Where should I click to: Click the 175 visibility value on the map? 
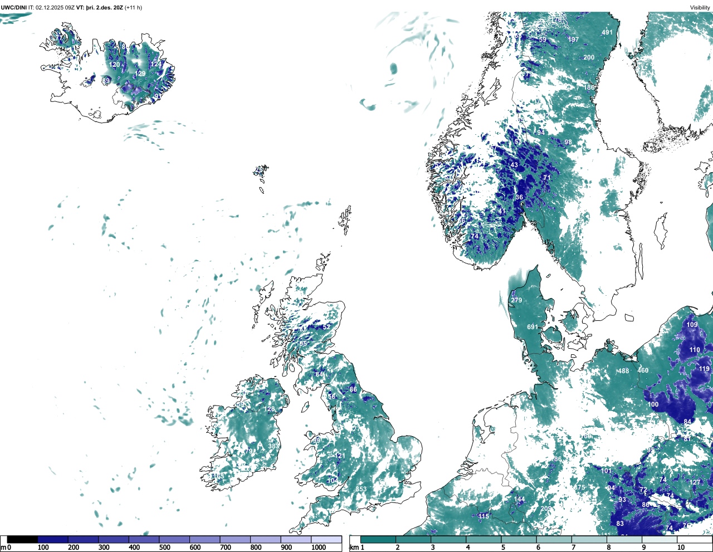pyautogui.click(x=580, y=487)
